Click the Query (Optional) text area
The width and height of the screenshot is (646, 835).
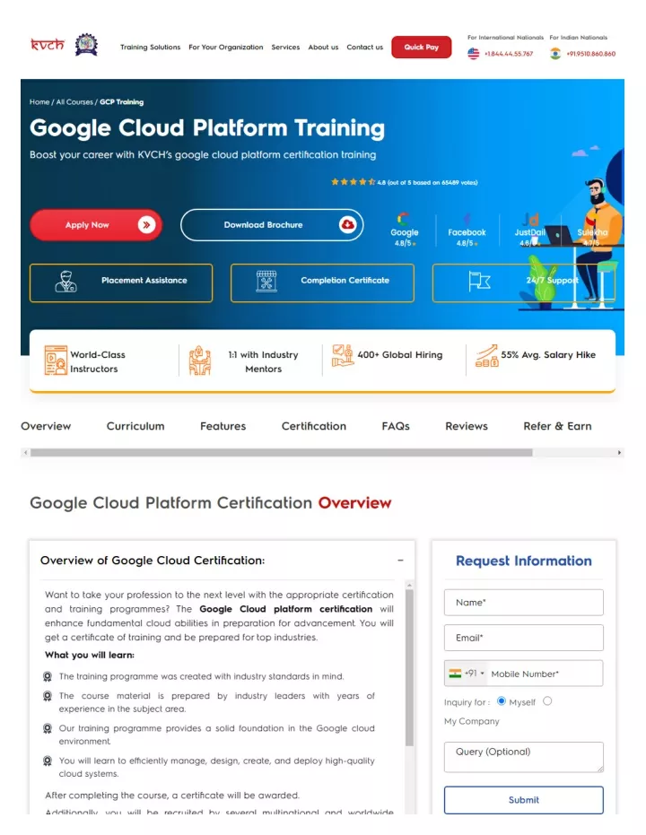pyautogui.click(x=523, y=757)
